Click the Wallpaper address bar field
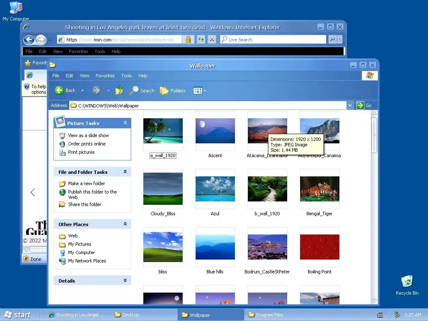Image resolution: width=428 pixels, height=321 pixels. (208, 105)
